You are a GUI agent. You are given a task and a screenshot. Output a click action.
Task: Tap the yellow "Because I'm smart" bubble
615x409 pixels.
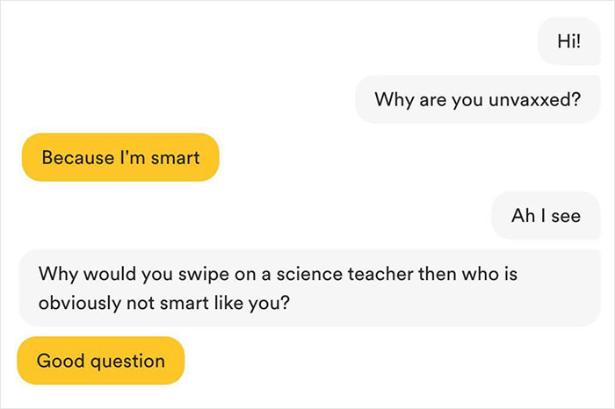click(x=120, y=158)
